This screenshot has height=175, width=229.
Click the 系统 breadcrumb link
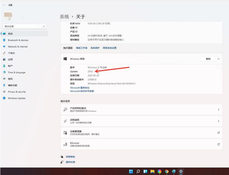65,16
